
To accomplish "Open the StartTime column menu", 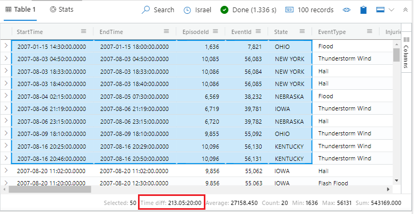I will pyautogui.click(x=83, y=31).
